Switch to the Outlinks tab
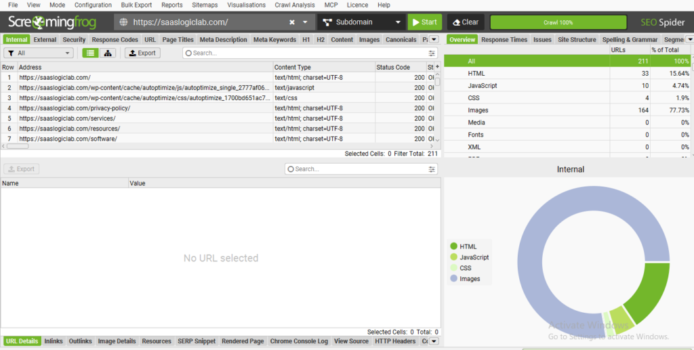 pyautogui.click(x=80, y=341)
